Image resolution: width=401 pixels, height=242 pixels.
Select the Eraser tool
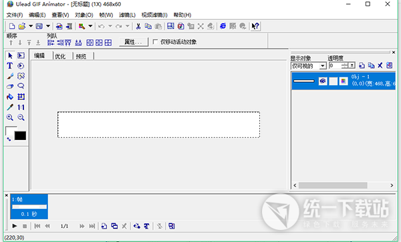(10, 86)
